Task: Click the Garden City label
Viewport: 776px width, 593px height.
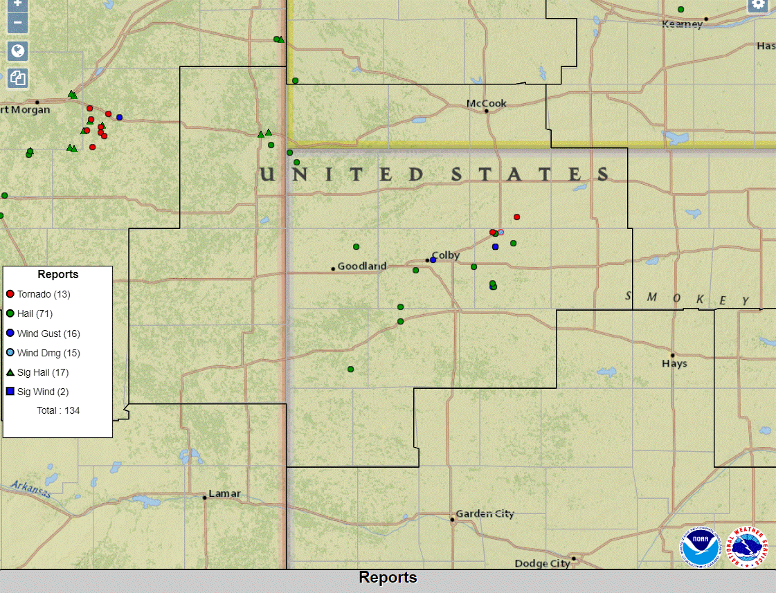Action: tap(485, 514)
